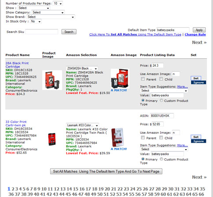Check the Child box for 33 Color cartridge
Image resolution: width=213 pixels, height=197 pixels.
point(161,138)
